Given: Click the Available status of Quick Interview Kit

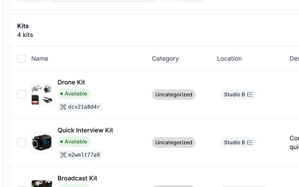Looking at the screenshot, I should [74, 142].
